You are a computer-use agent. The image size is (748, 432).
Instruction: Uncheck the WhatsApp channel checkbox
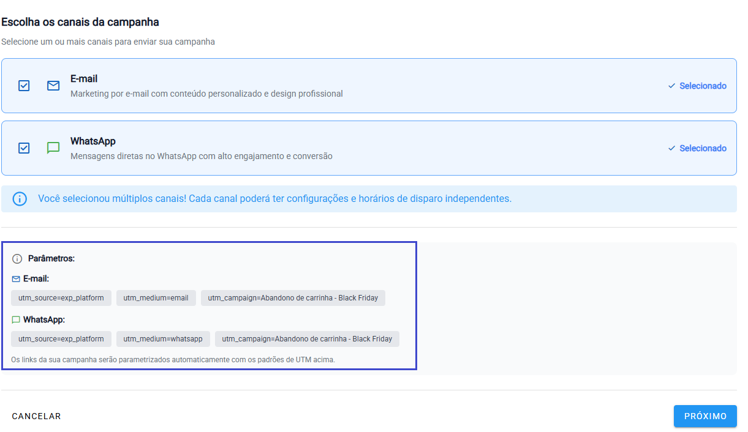pos(24,148)
